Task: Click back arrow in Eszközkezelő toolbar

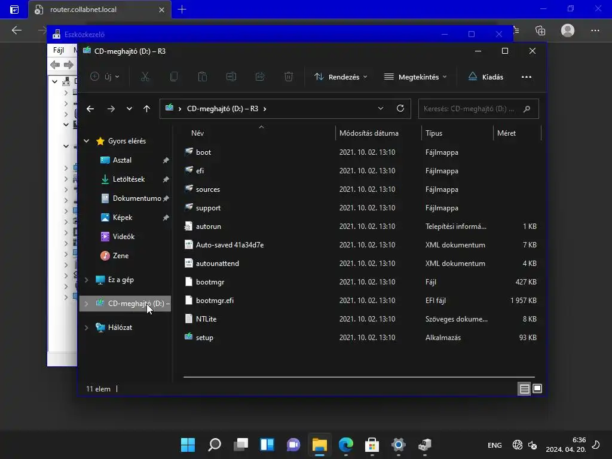Action: (55, 65)
